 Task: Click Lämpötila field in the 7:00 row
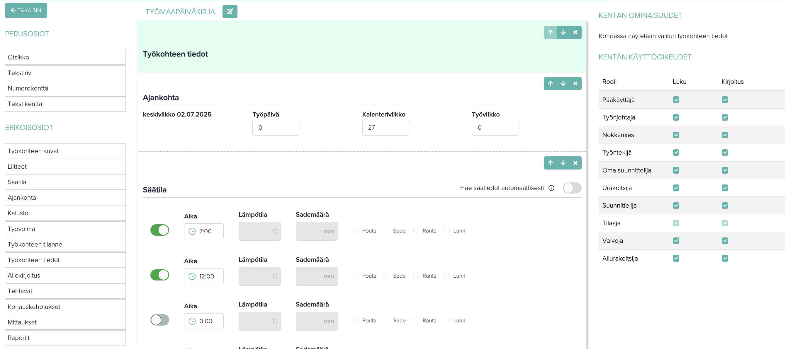pos(259,231)
